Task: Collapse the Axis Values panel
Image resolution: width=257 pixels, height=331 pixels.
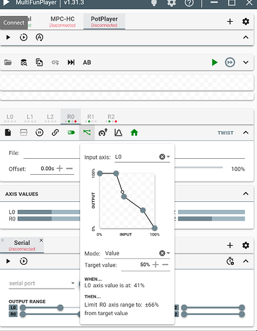Action: [x=246, y=194]
